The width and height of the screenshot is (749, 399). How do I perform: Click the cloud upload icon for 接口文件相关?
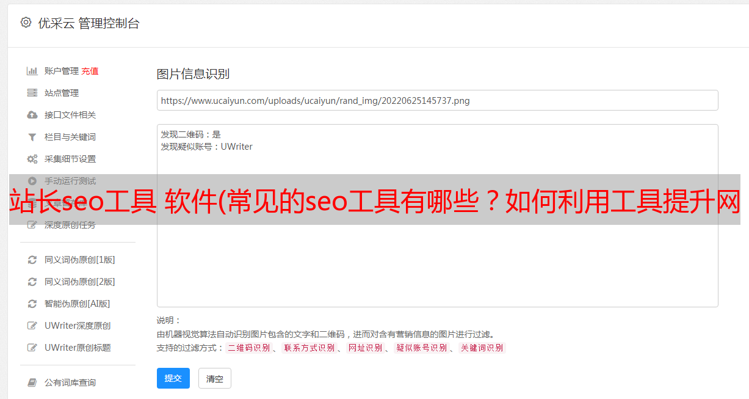32,115
